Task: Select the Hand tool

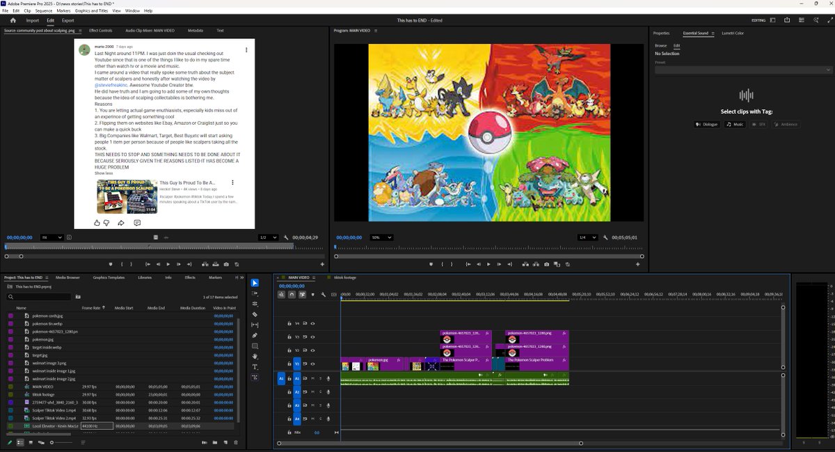Action: pyautogui.click(x=255, y=356)
